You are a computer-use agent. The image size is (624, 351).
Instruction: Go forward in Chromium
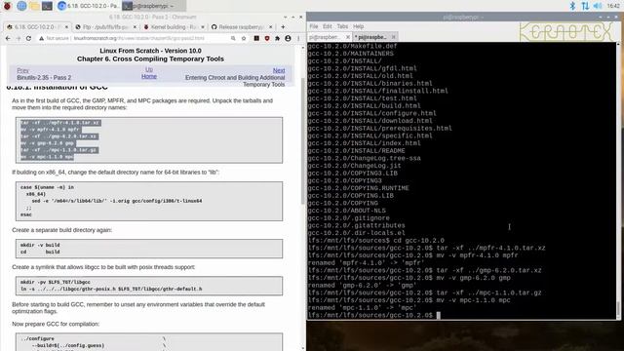(19, 38)
